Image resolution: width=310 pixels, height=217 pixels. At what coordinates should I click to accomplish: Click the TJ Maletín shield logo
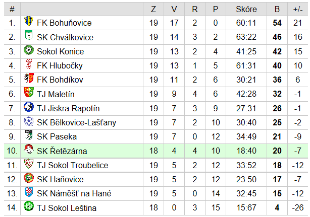(29, 93)
